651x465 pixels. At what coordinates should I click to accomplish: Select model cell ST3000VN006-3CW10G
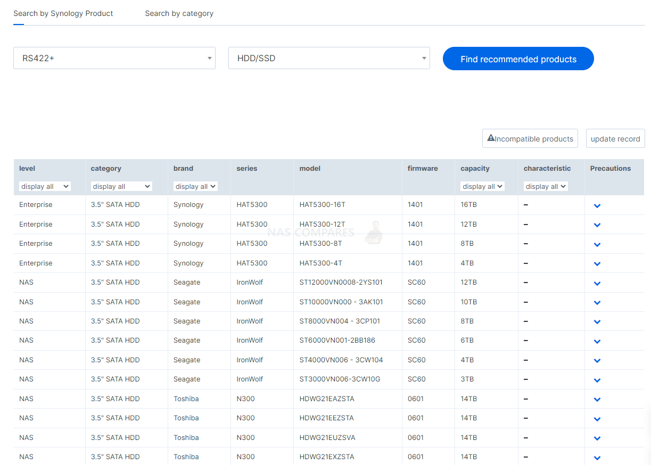[340, 379]
